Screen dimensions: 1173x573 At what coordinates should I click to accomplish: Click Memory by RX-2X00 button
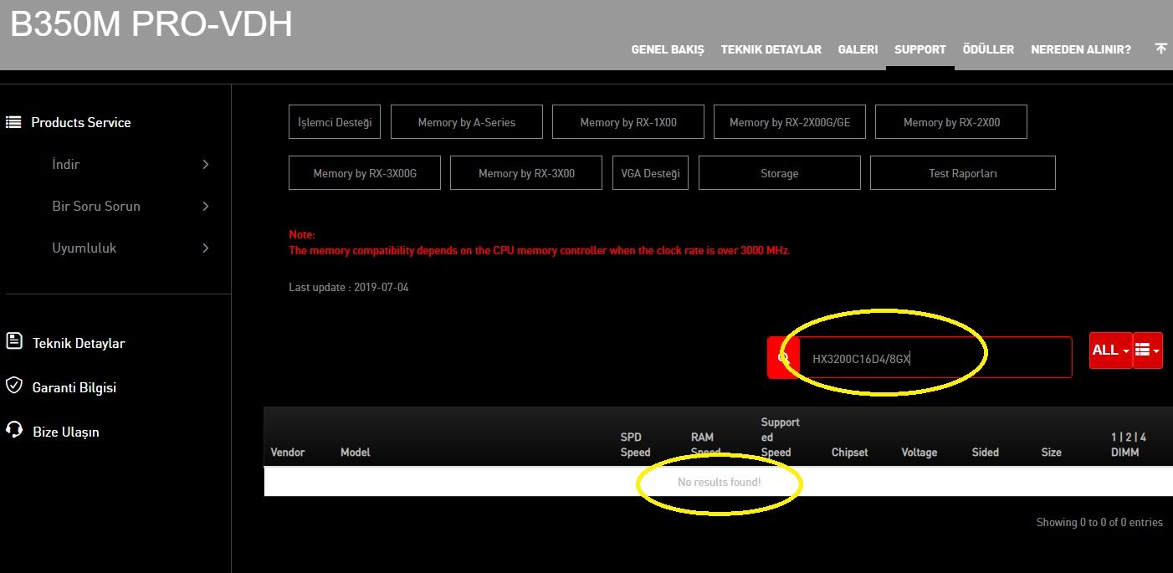click(951, 122)
